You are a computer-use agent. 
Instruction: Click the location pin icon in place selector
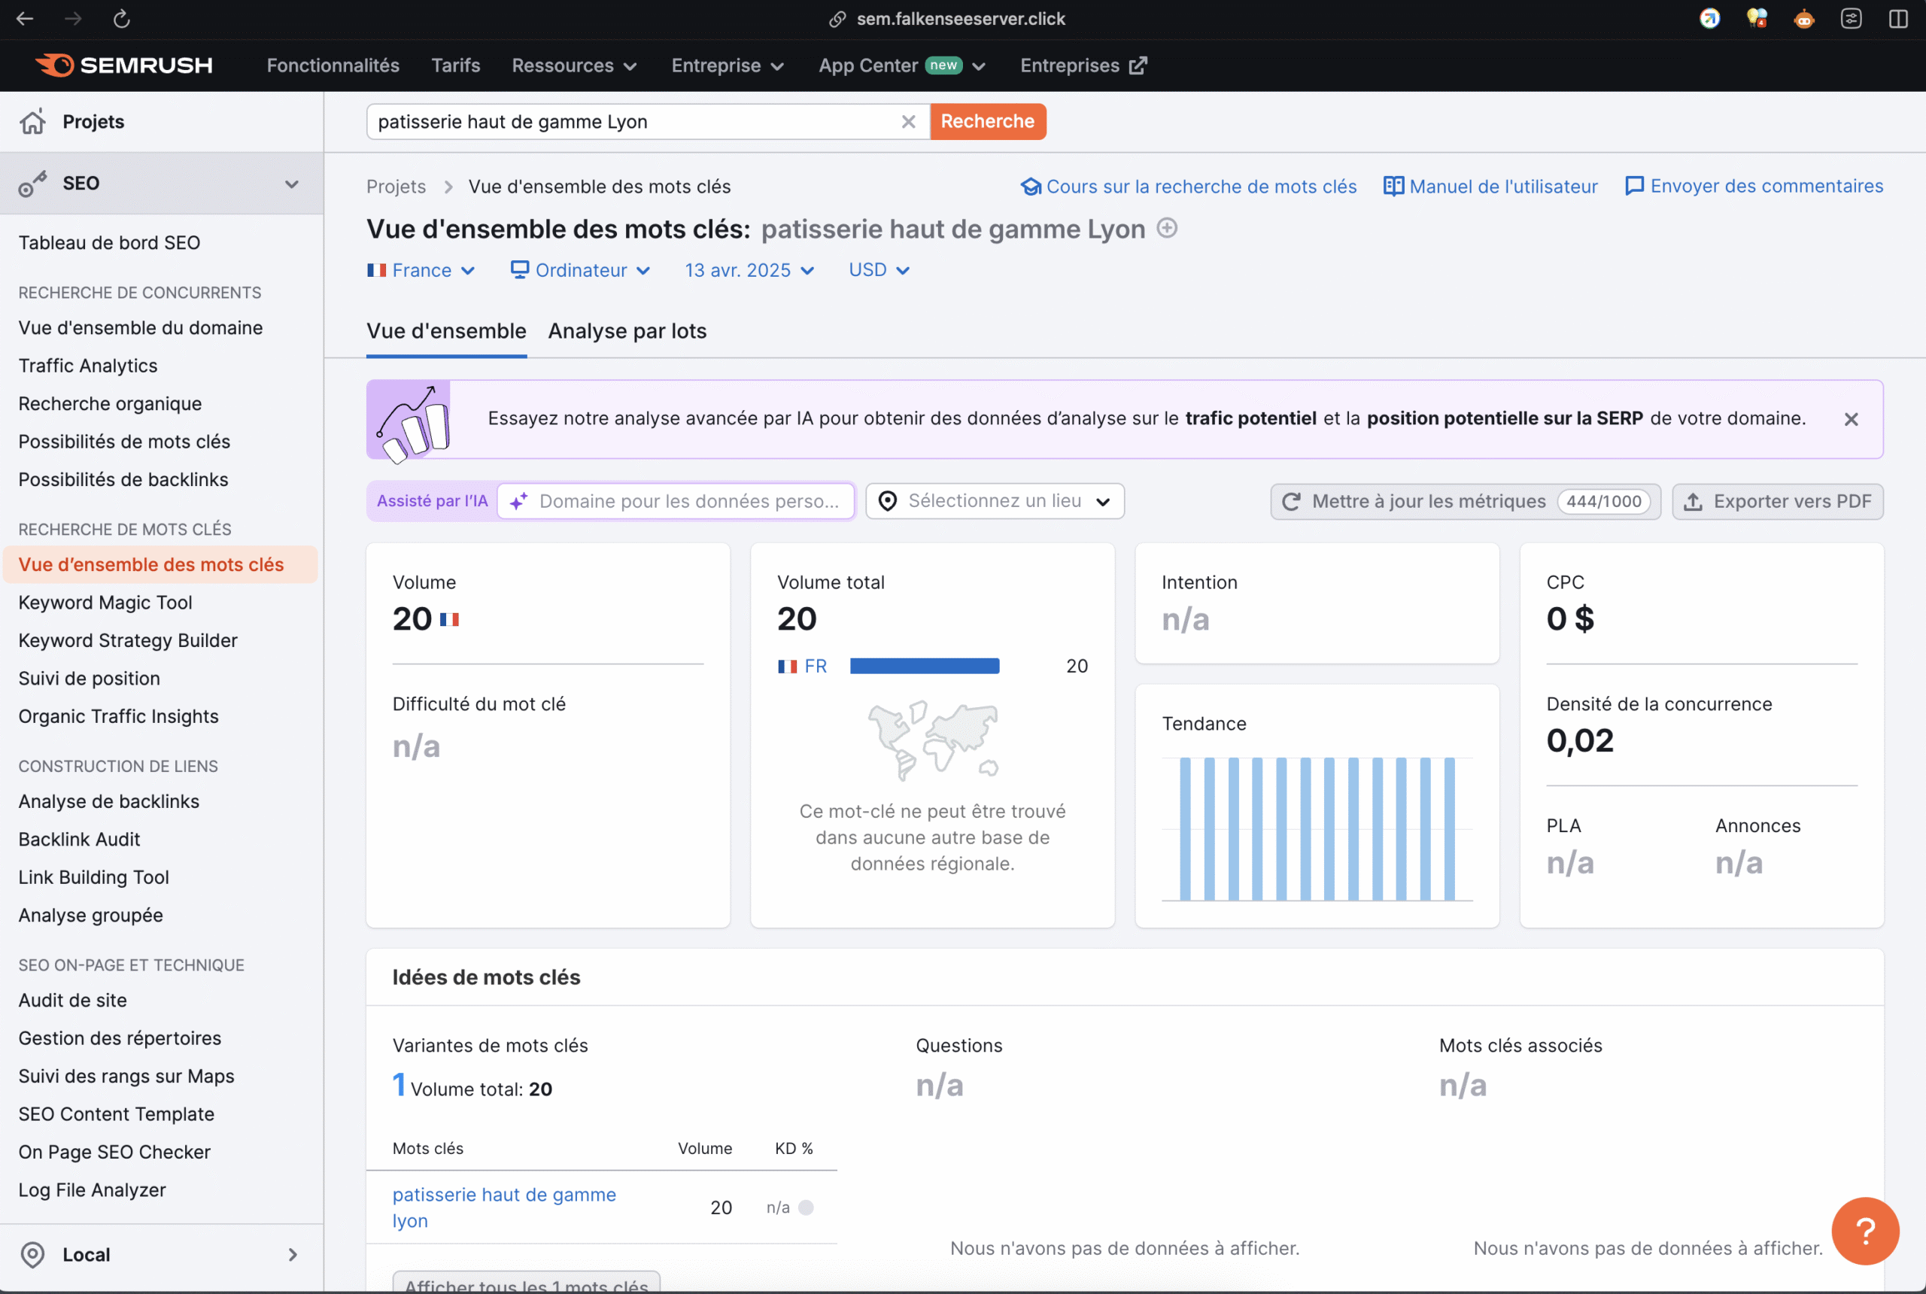(x=887, y=501)
